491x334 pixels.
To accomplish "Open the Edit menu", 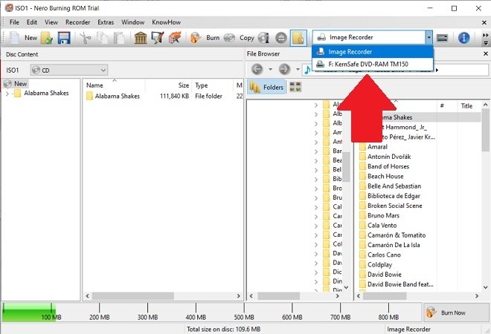I will pos(32,22).
